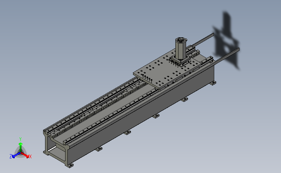This screenshot has width=281, height=173.
Task: Select the vertical servo motor body
Action: [180, 49]
